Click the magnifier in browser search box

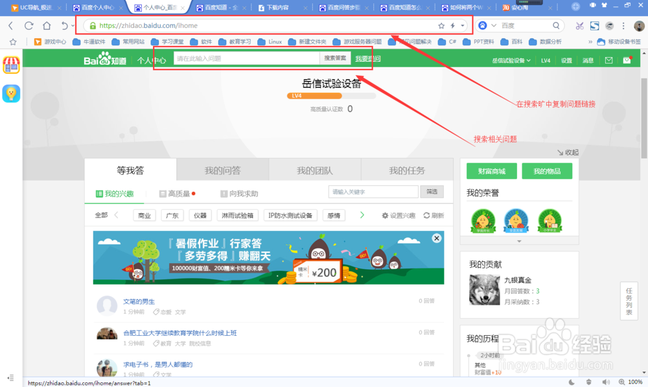point(556,26)
